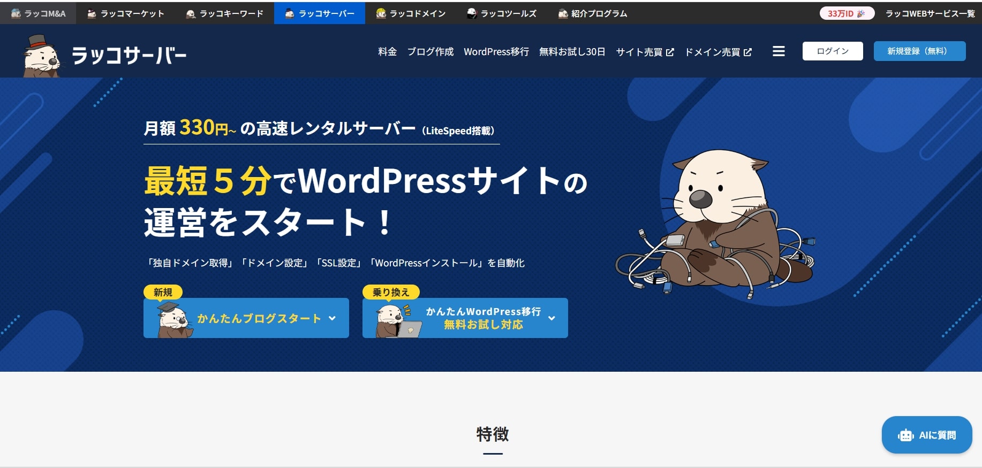
Task: Select the ラッコサーバー tab
Action: (x=320, y=13)
